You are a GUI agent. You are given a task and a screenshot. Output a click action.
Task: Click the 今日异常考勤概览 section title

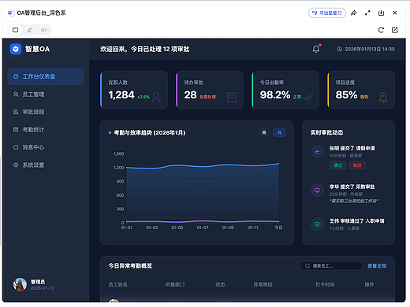pos(130,266)
